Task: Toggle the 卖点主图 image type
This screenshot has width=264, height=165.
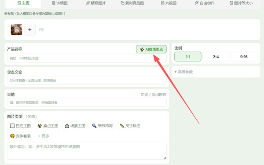Action: (x=48, y=126)
